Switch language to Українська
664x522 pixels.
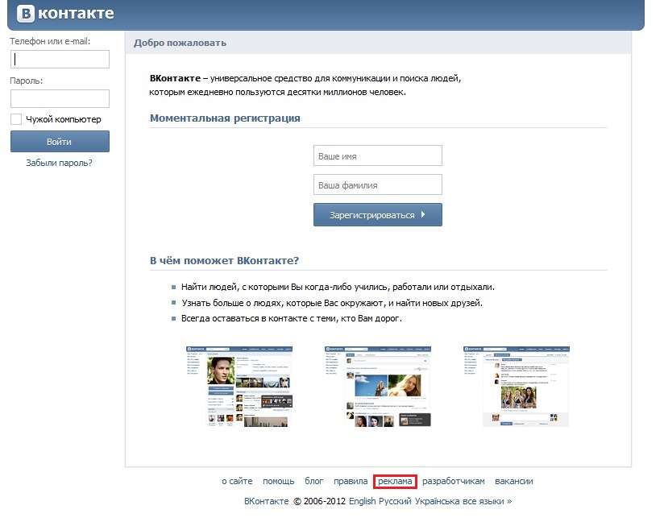click(x=437, y=501)
